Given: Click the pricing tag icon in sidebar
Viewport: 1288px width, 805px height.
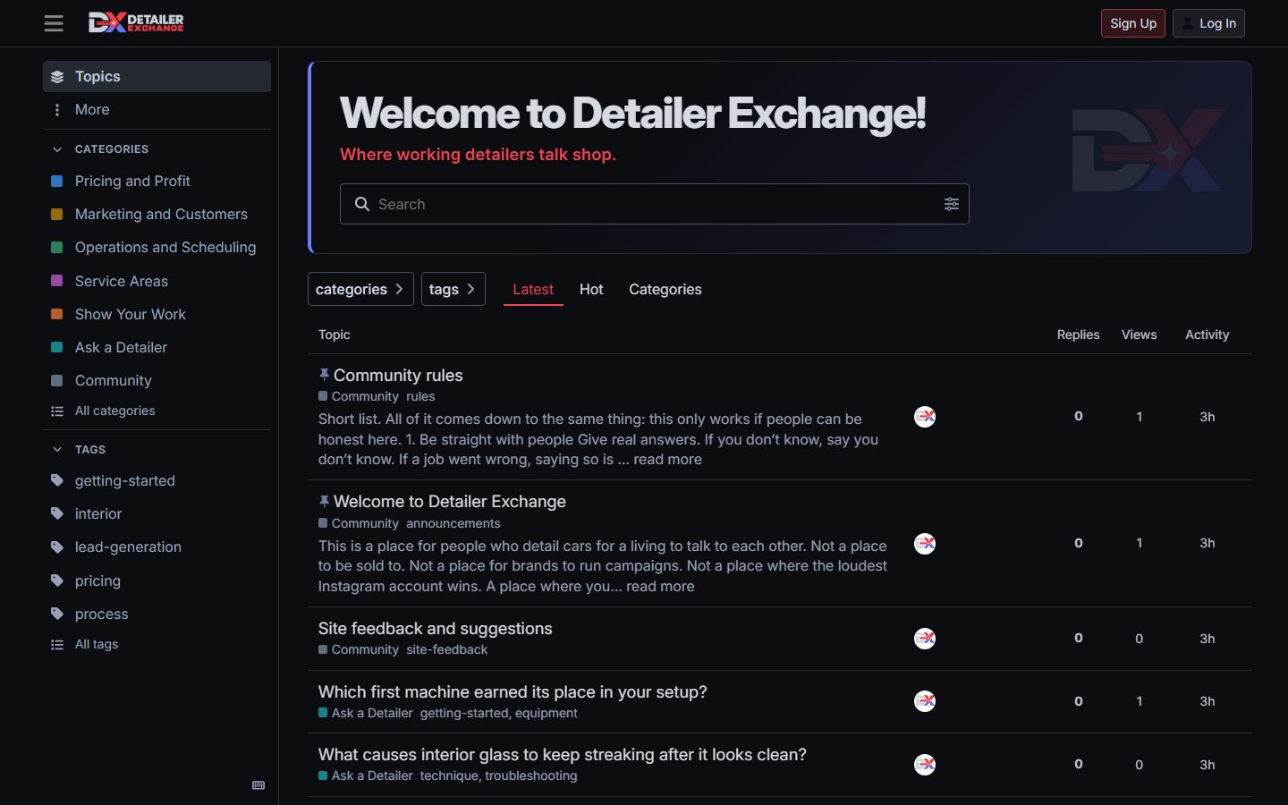Looking at the screenshot, I should click(57, 580).
